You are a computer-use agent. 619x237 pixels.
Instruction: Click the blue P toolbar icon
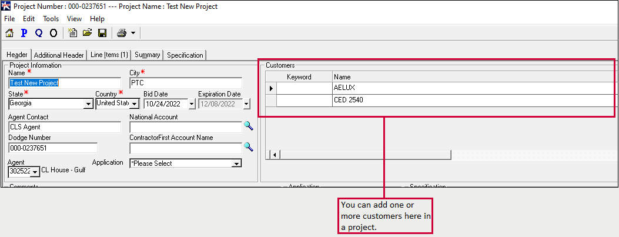[24, 33]
